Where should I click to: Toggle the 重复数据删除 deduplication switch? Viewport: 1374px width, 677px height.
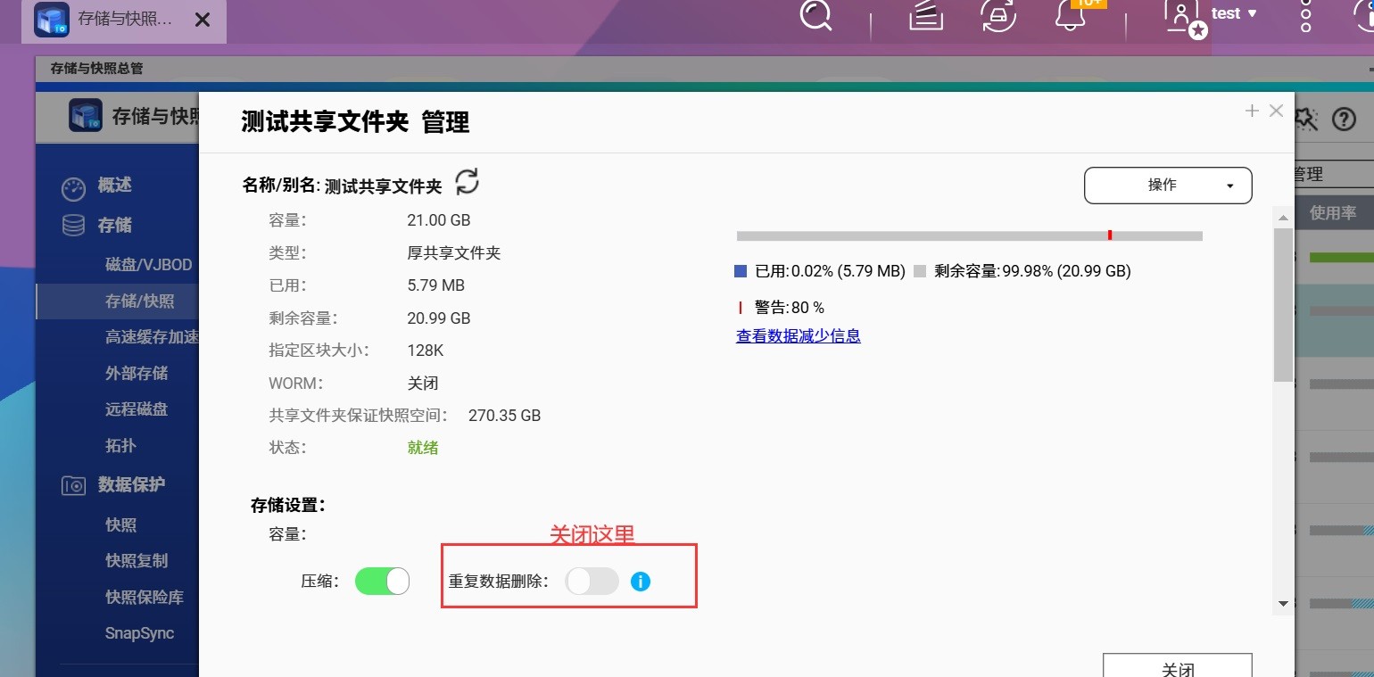pos(592,582)
